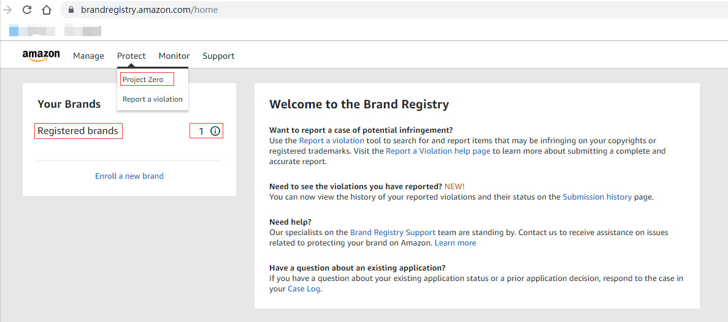Open the Support menu

218,56
